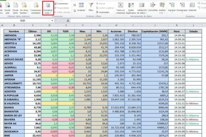Click BME last price 22,415
Image resolution: width=206 pixels, height=137 pixels.
tap(33, 135)
